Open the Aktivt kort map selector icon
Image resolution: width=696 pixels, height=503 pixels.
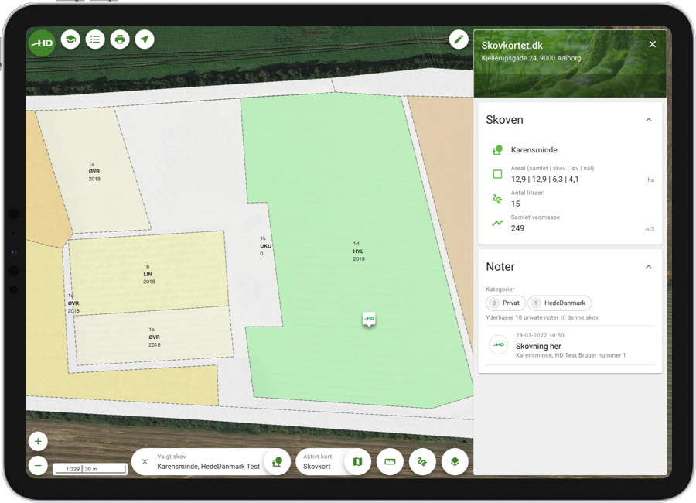coord(357,462)
